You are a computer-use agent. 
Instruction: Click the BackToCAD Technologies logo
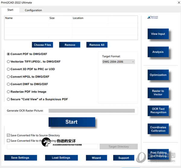(x=153, y=17)
